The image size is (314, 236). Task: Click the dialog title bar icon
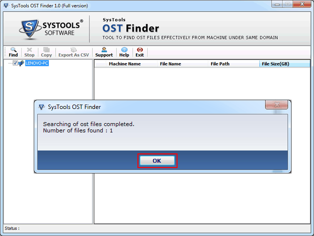[x=42, y=107]
